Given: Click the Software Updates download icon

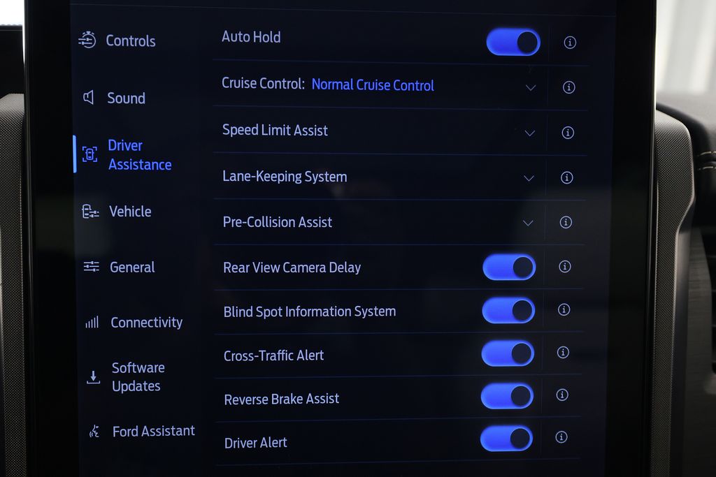Looking at the screenshot, I should (x=93, y=378).
